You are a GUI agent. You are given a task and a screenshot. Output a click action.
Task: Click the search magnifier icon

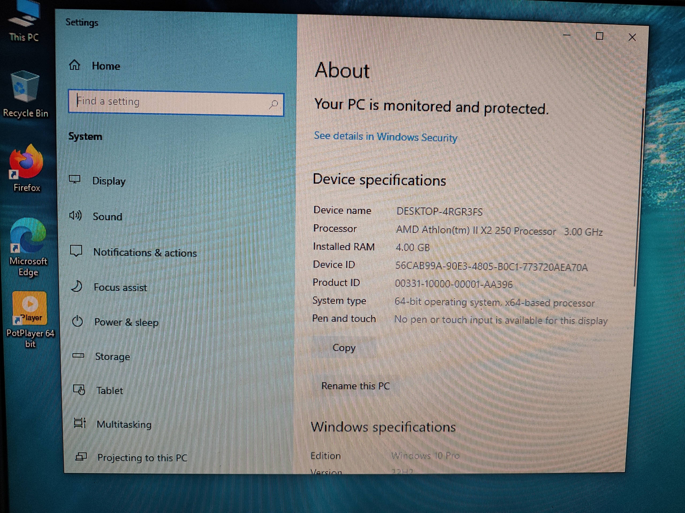pos(273,104)
